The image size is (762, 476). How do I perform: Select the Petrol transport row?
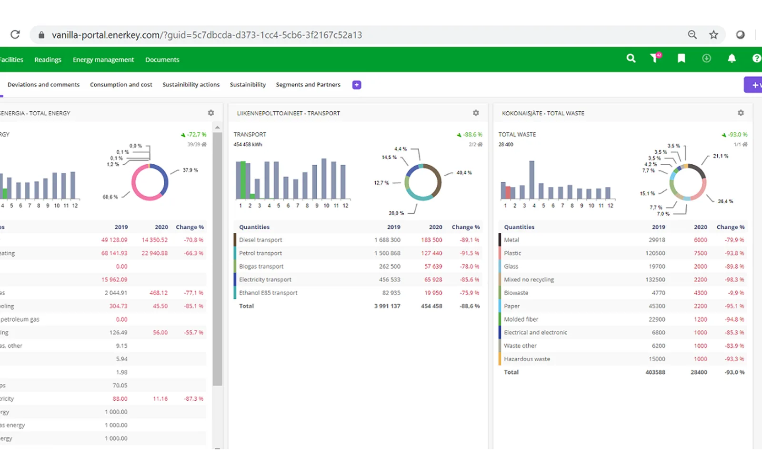(x=358, y=253)
